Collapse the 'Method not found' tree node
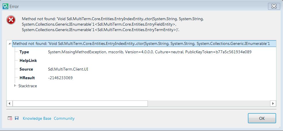283x131 pixels. 9,43
